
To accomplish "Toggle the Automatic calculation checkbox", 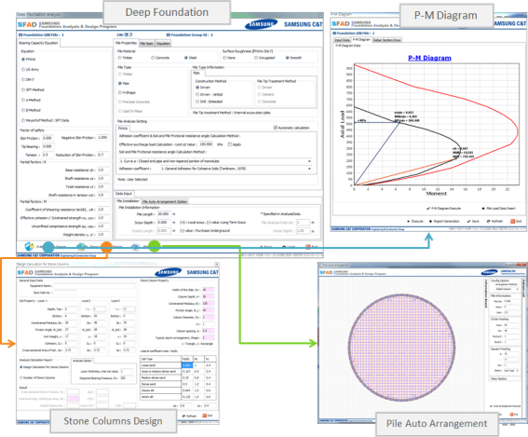I will [x=275, y=128].
